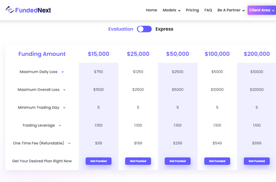Click the $99 one time fee
276x182 pixels.
(x=99, y=143)
